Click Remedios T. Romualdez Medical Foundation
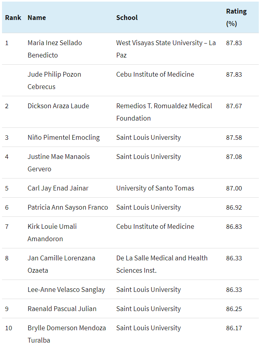 (x=164, y=112)
